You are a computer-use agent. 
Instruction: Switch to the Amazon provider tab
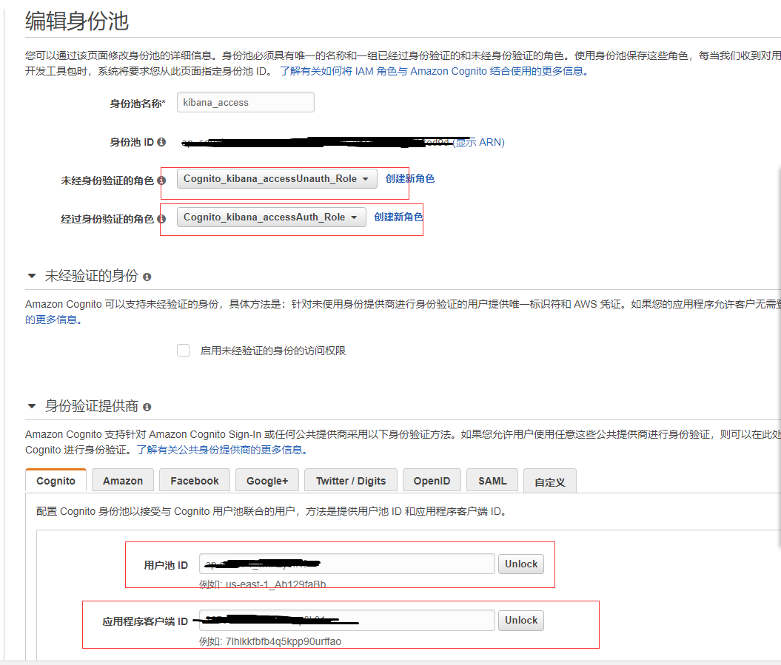(123, 481)
